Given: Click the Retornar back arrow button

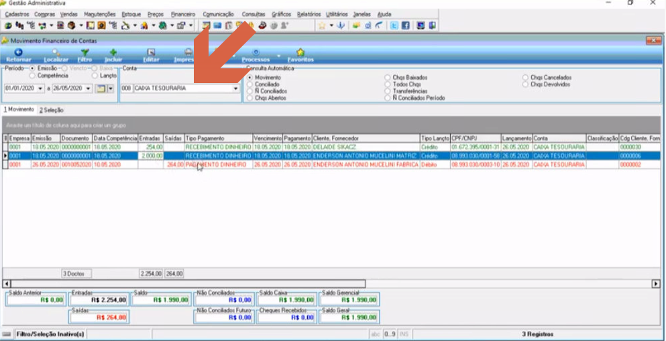Looking at the screenshot, I should (x=18, y=56).
